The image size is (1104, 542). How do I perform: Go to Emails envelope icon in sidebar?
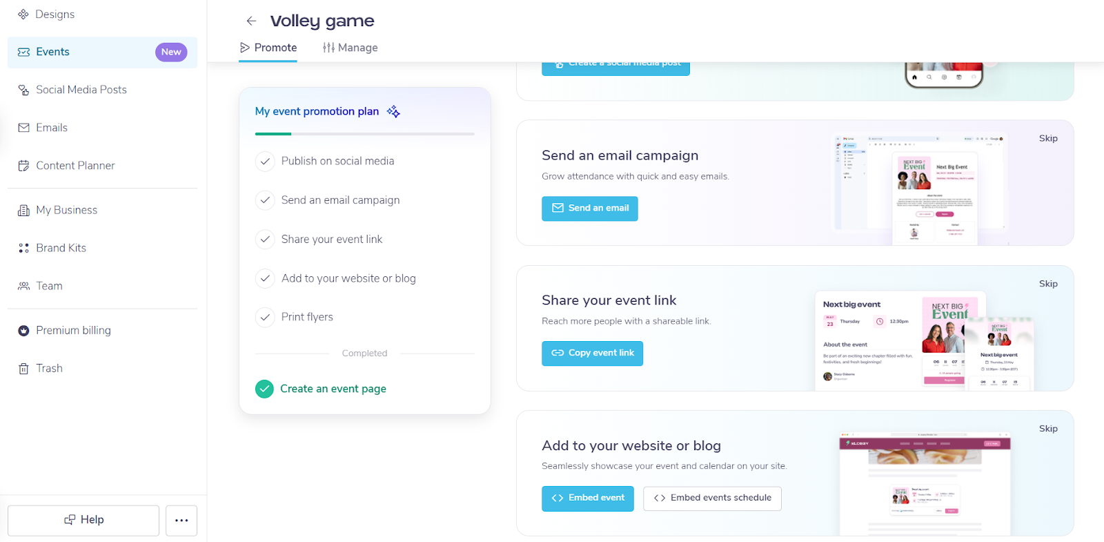click(23, 128)
